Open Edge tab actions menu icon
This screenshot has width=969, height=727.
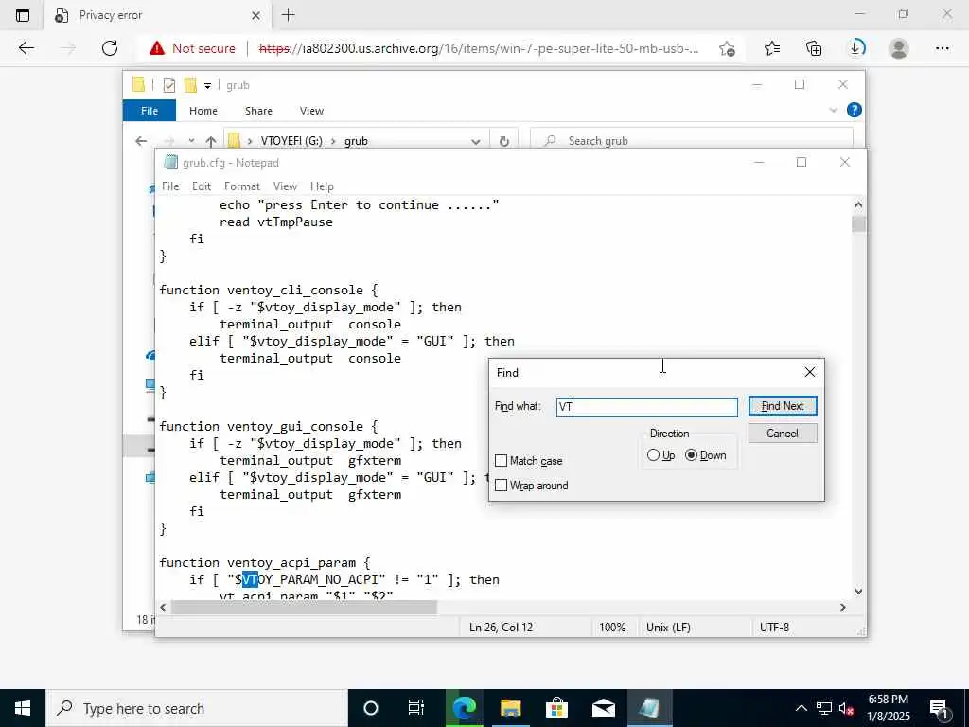[23, 15]
